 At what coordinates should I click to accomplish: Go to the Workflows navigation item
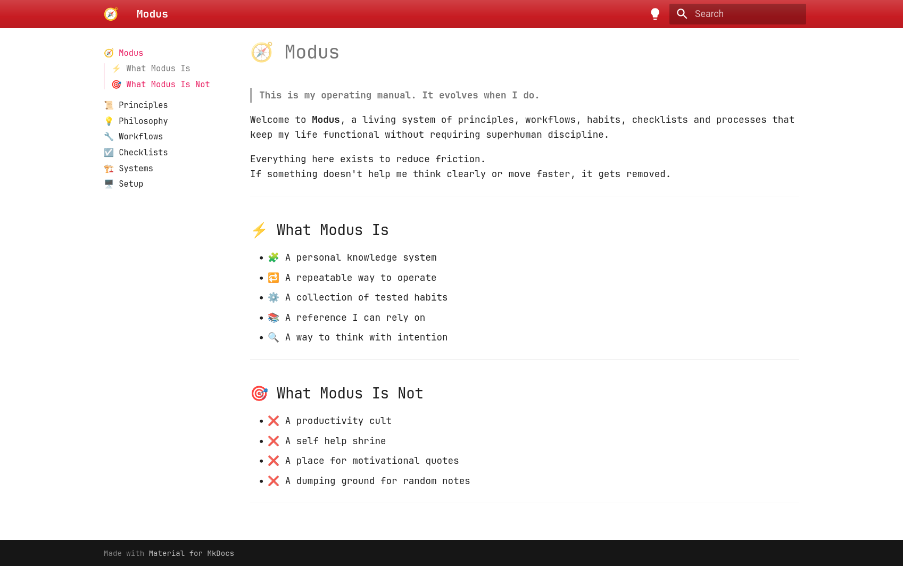pyautogui.click(x=140, y=137)
